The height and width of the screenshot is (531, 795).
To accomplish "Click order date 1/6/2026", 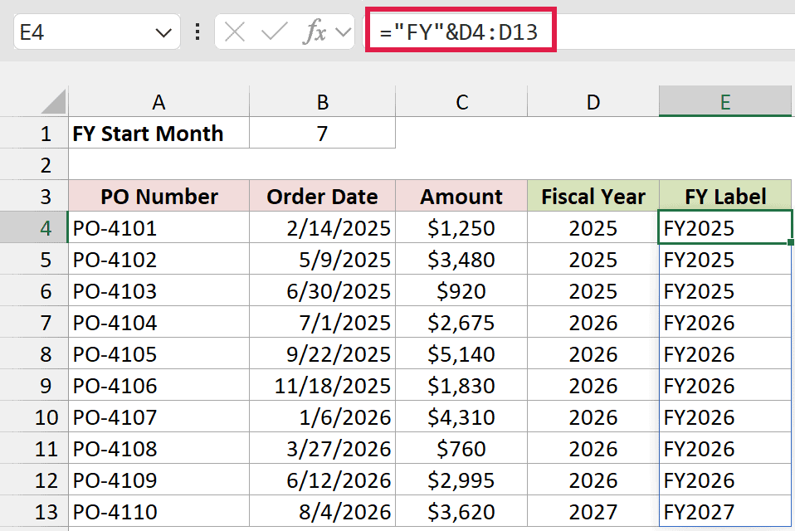I will click(x=323, y=417).
